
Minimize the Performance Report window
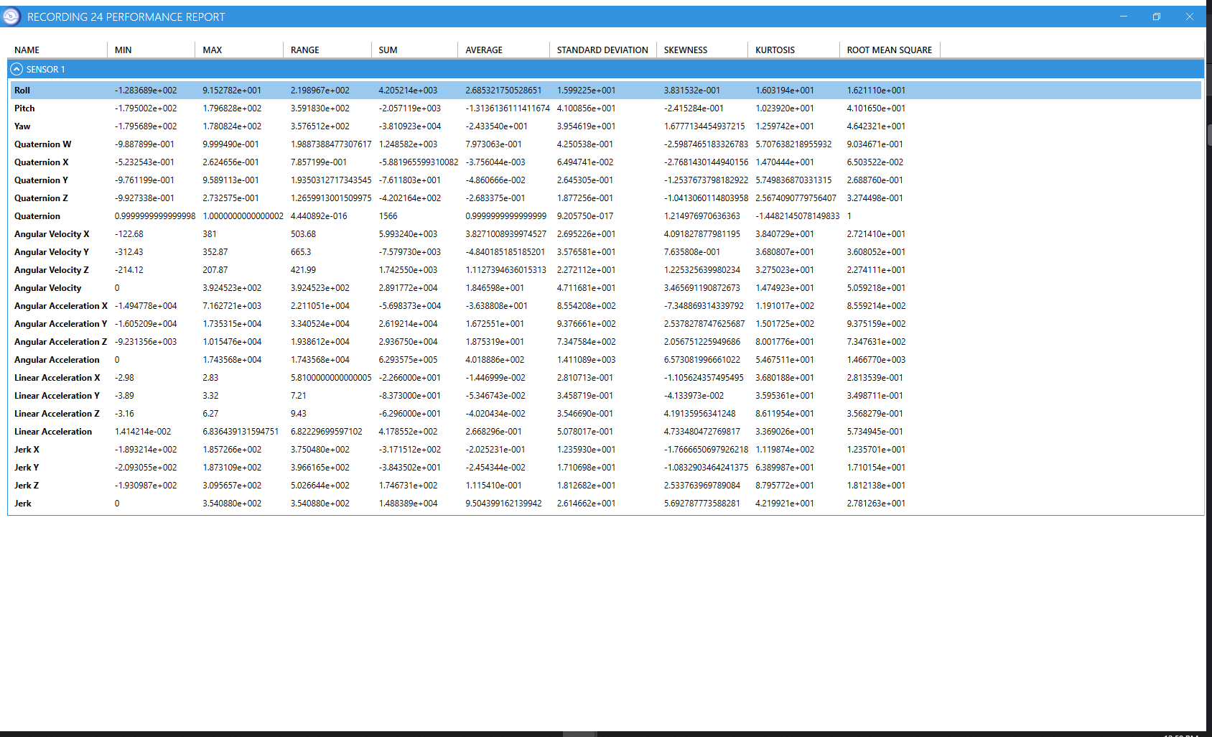coord(1124,17)
